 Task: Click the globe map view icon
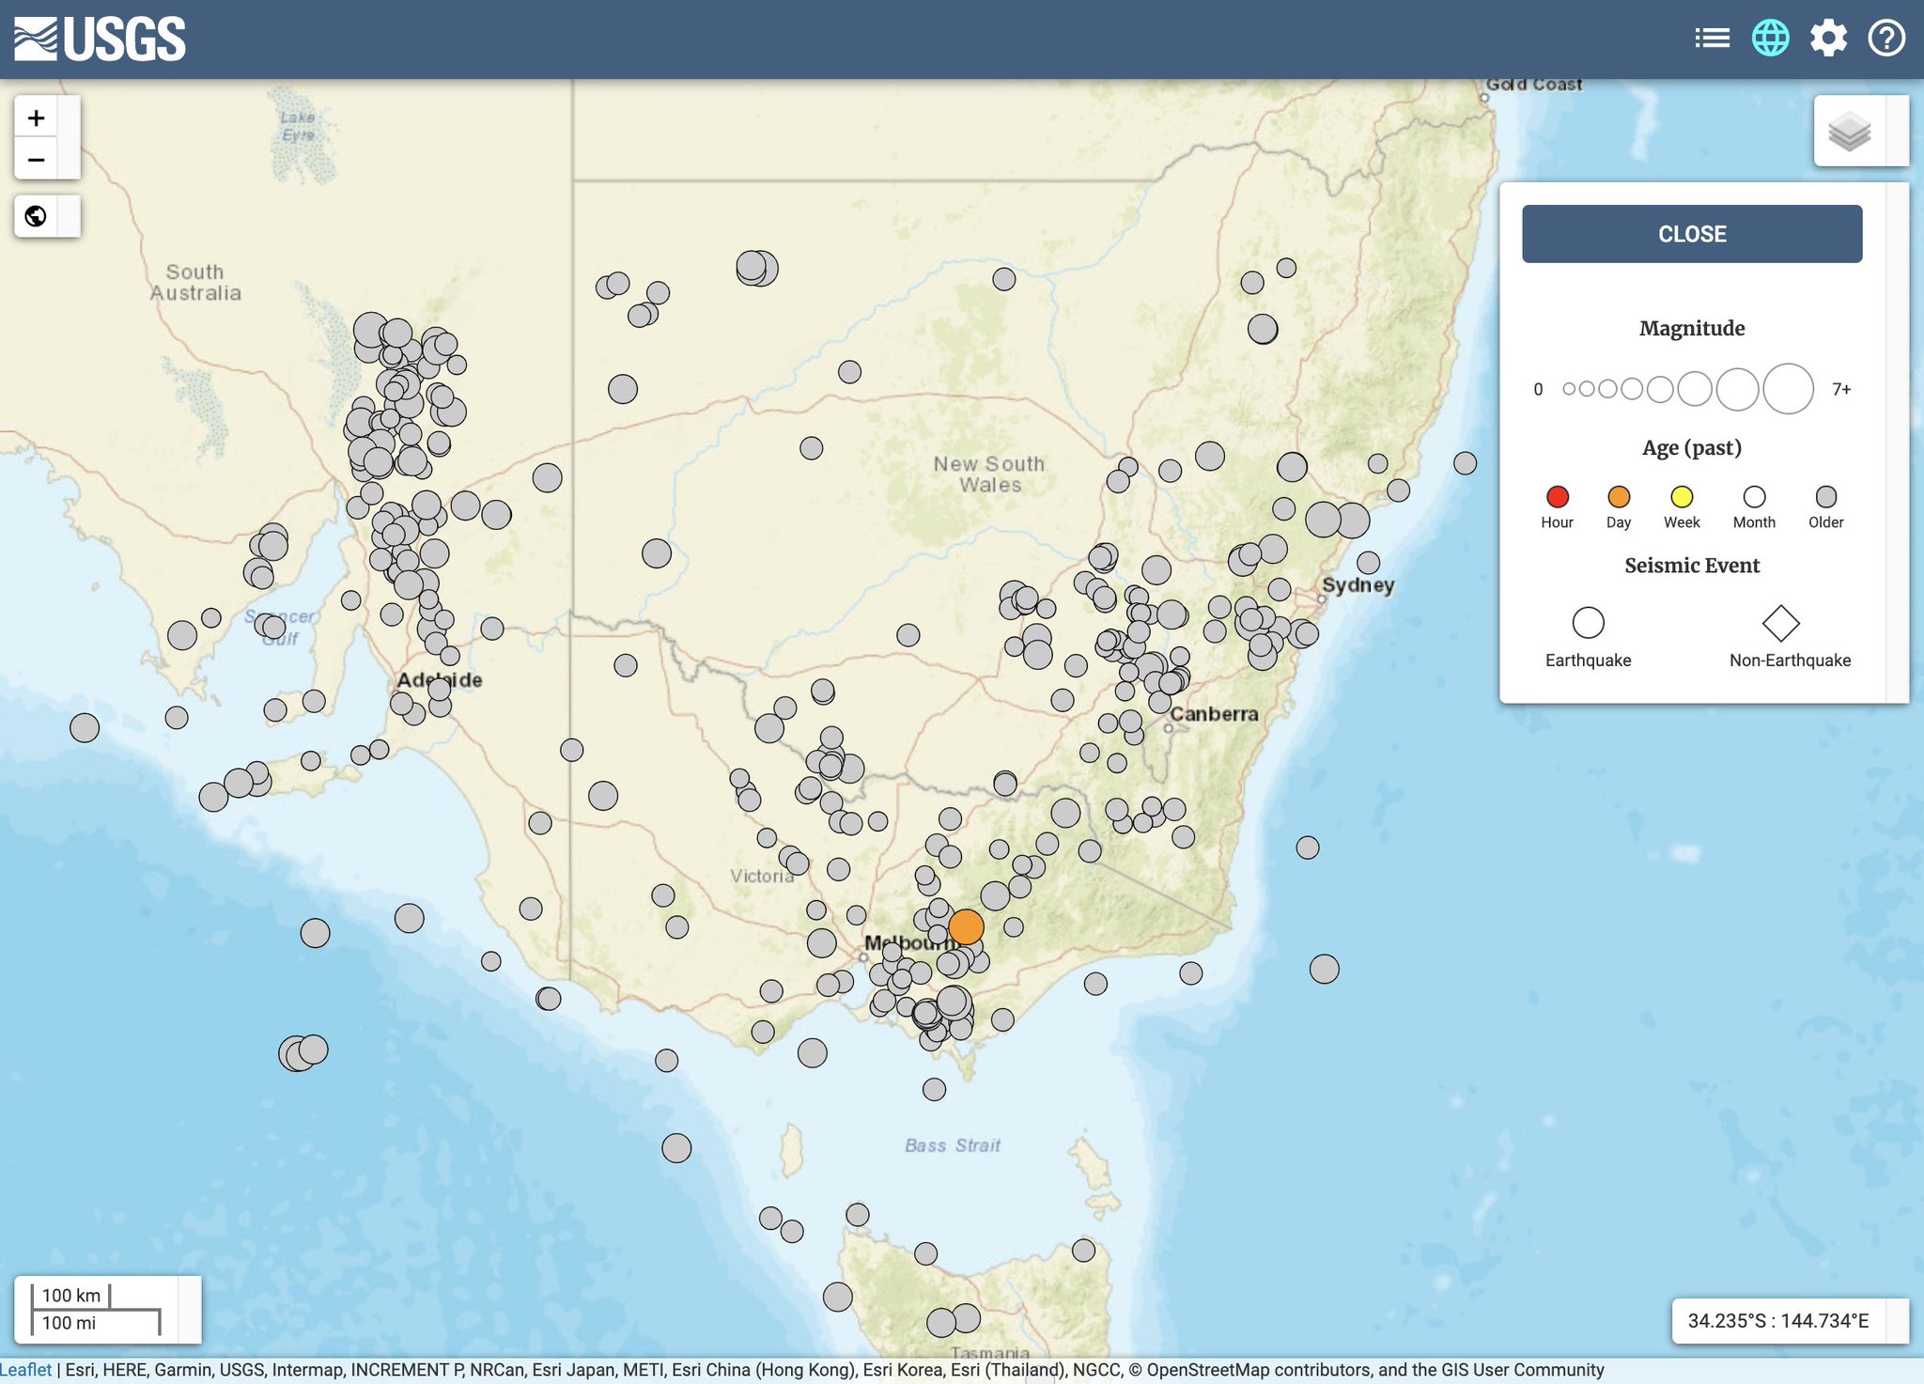(x=1770, y=39)
